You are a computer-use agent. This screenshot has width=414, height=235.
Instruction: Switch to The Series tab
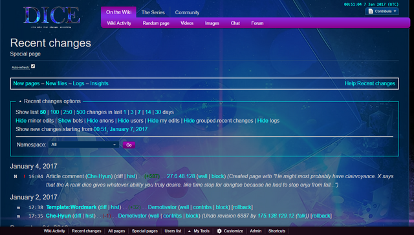(x=153, y=12)
